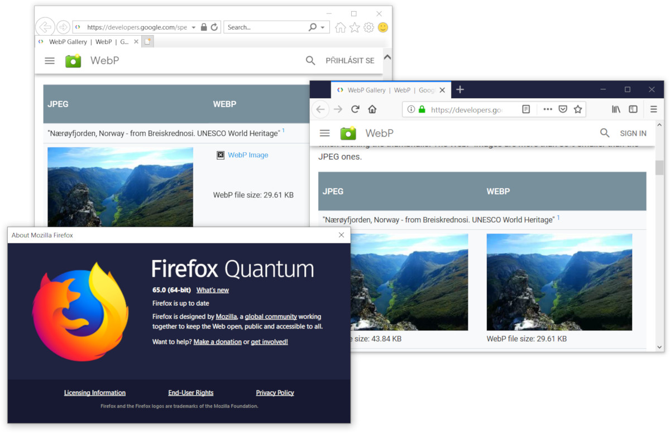Click the forward arrow in Internet Explorer

[64, 27]
